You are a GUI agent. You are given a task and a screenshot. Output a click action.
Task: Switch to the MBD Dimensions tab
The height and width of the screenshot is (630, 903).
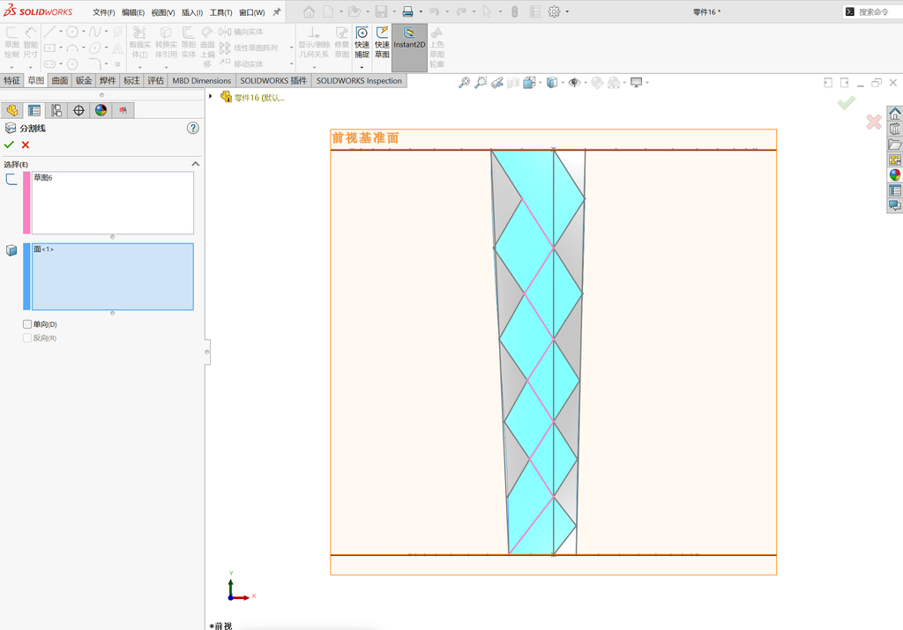click(x=202, y=80)
